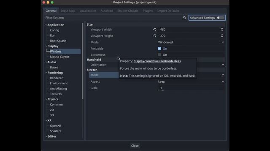Click the Close button

coord(135,146)
